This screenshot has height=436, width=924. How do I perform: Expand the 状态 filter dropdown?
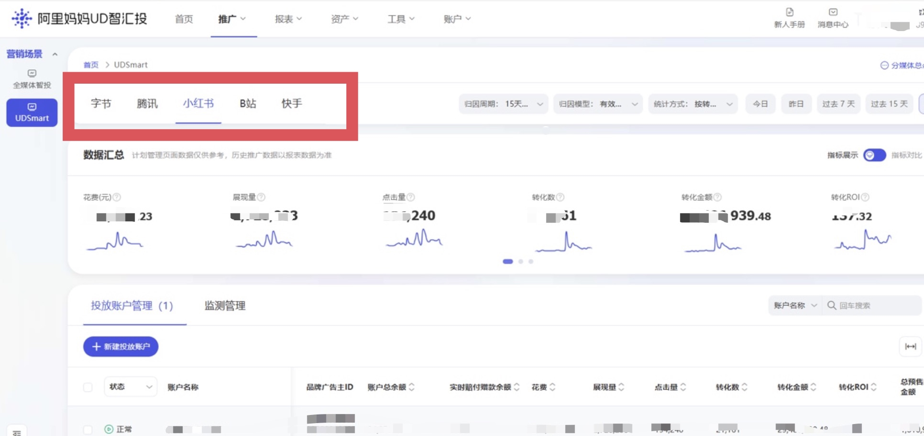[130, 386]
